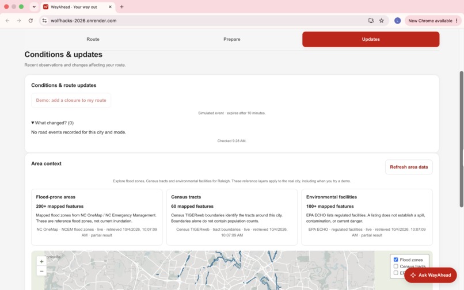Click the Conditions & updates heading

[x=63, y=55]
